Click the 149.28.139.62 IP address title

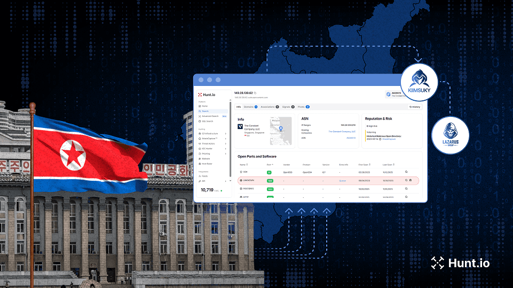point(243,93)
